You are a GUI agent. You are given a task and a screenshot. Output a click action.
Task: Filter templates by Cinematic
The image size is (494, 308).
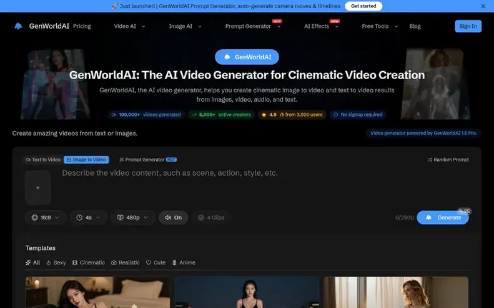click(89, 262)
